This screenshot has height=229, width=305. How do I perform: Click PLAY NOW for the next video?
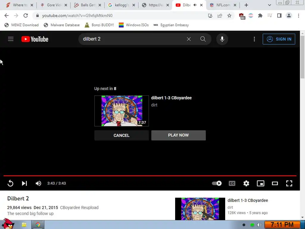point(178,135)
